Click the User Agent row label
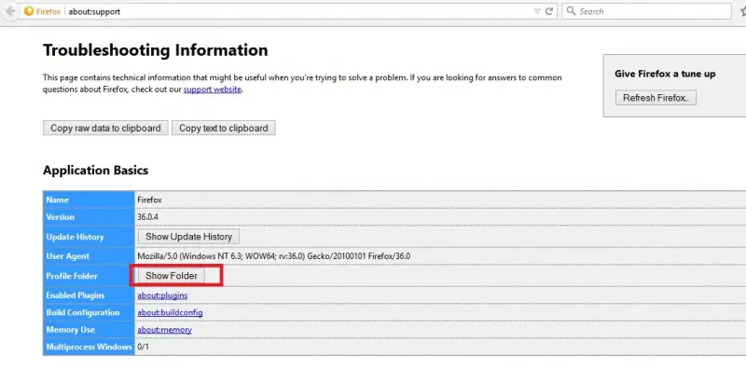The height and width of the screenshot is (371, 746). point(67,256)
